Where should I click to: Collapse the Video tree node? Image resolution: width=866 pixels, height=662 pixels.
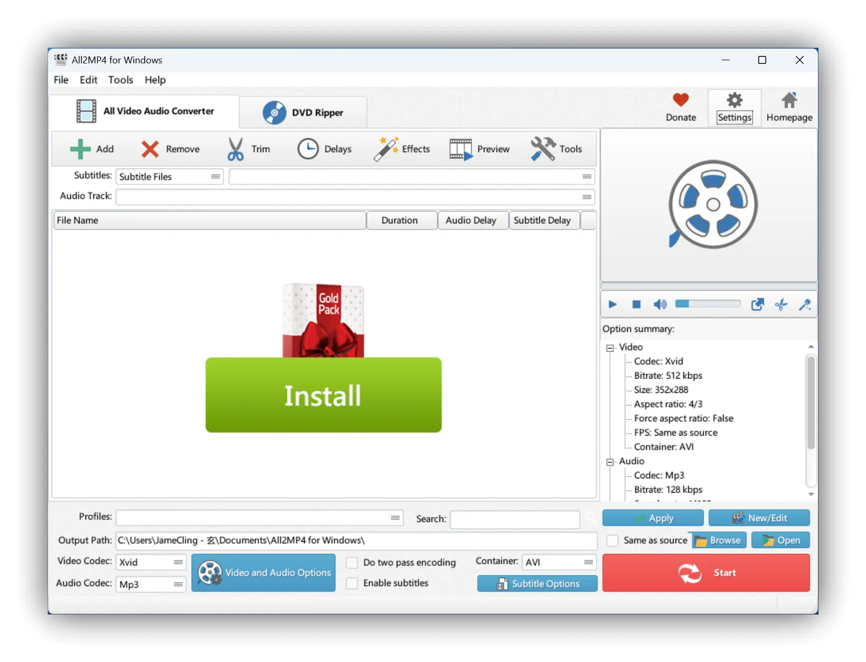pyautogui.click(x=610, y=348)
